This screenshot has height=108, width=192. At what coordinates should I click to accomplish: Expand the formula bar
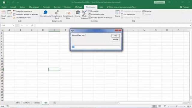pos(190,25)
